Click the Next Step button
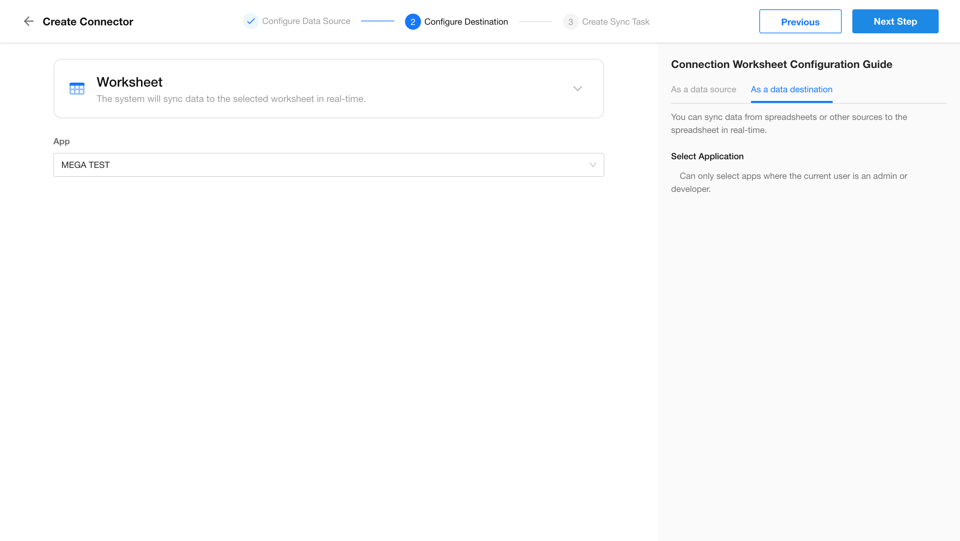Screen dimensions: 960x541 tap(895, 22)
